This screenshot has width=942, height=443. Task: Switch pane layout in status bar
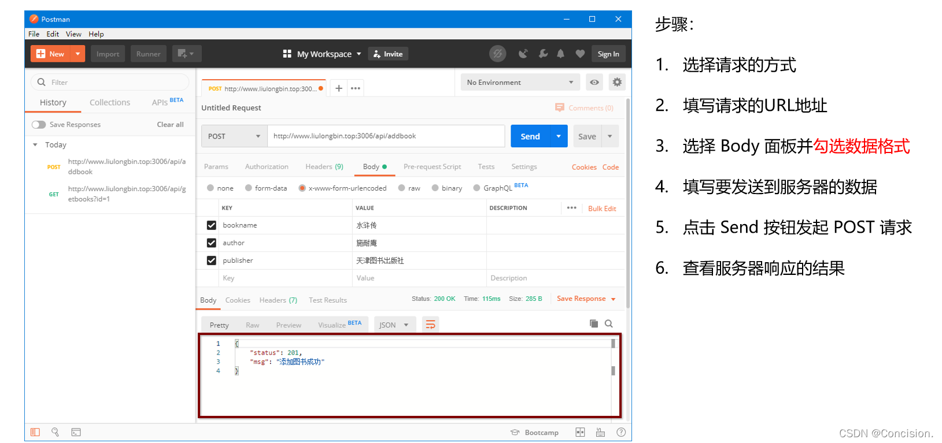[x=580, y=432]
